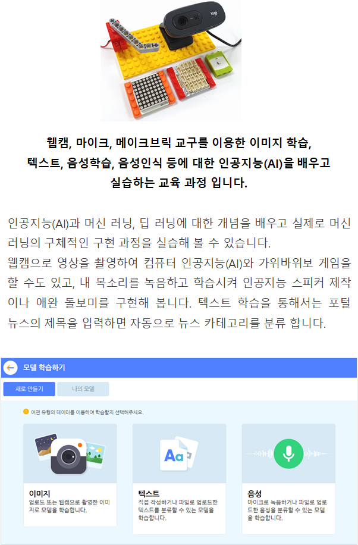Click the 이미지 card description text

69,506
